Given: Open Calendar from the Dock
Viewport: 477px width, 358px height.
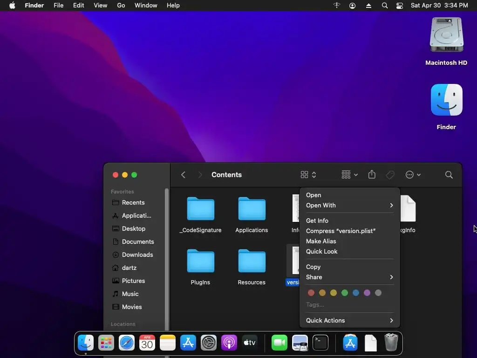Looking at the screenshot, I should (x=147, y=343).
